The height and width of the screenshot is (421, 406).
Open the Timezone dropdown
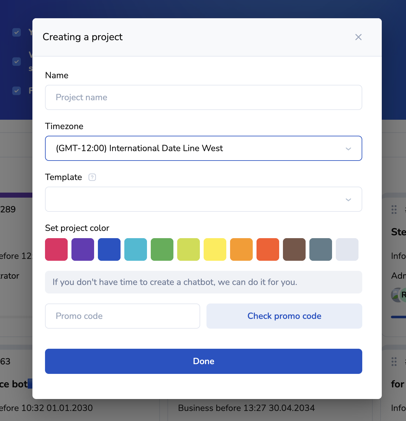[x=198, y=148]
